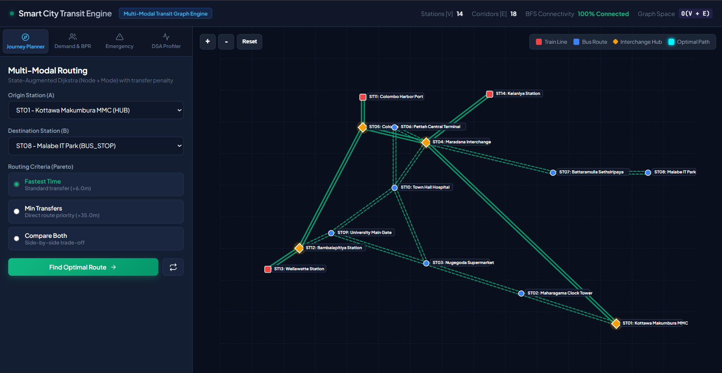Click the Smart City Transit Engine title
Viewport: 722px width, 373px height.
pos(65,14)
